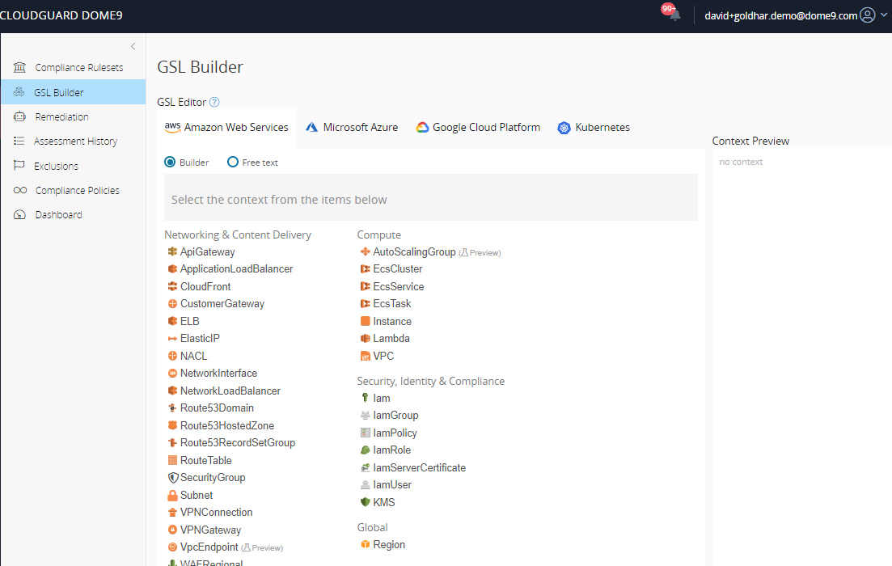Click the Assessment History list icon
The width and height of the screenshot is (892, 566).
[x=19, y=141]
